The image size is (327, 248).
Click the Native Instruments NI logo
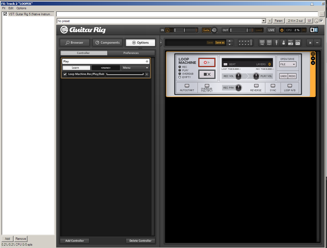(x=314, y=30)
